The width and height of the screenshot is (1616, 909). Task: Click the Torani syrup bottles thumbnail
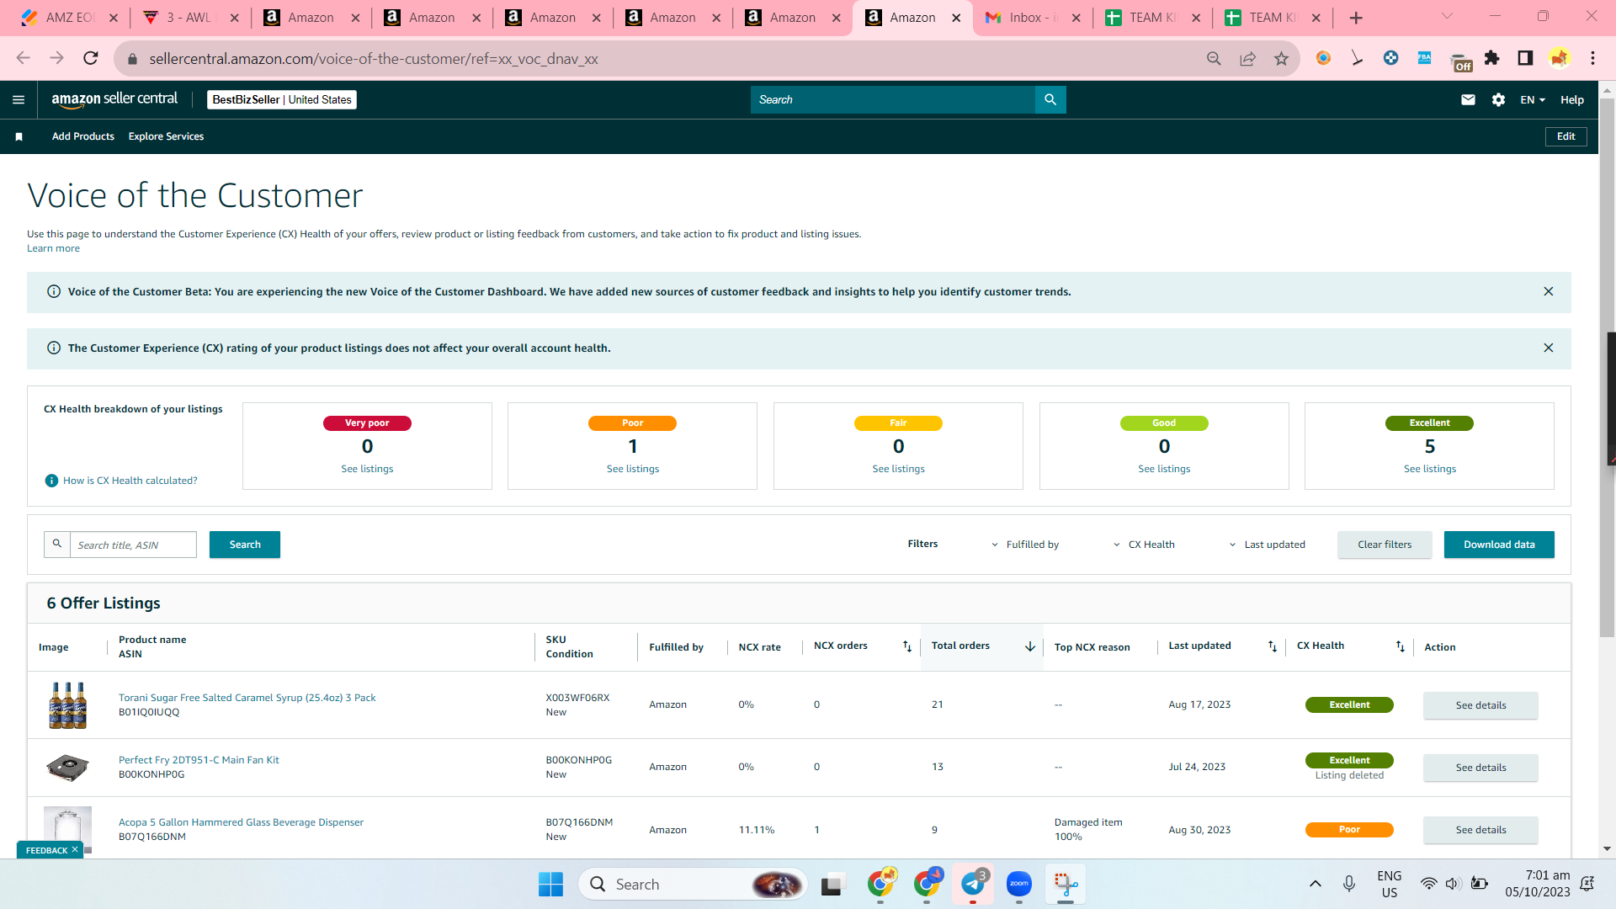point(68,704)
